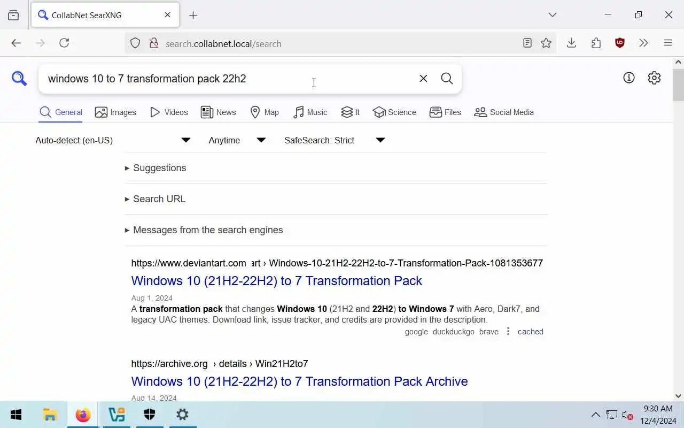
Task: Switch to Images category
Action: pyautogui.click(x=115, y=112)
